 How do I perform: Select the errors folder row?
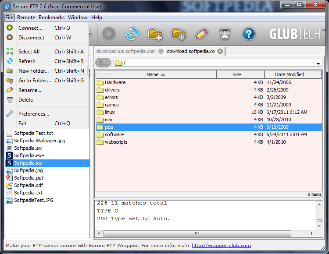[209, 97]
